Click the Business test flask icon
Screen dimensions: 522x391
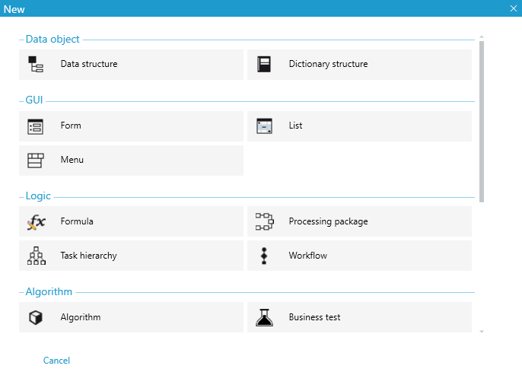coord(264,317)
